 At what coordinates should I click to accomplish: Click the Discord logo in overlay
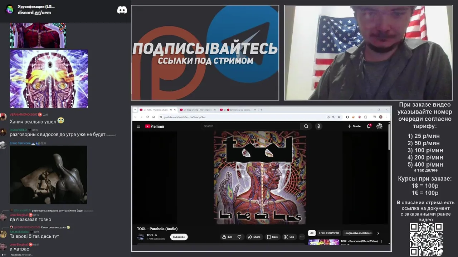pos(122,10)
